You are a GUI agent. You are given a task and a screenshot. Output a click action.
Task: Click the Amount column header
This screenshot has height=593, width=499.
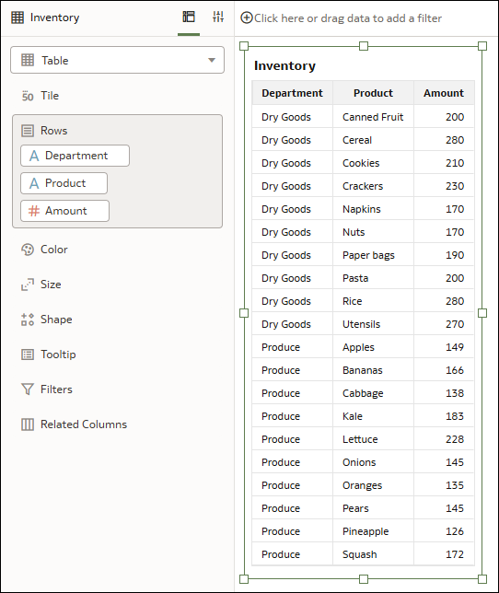tap(444, 93)
